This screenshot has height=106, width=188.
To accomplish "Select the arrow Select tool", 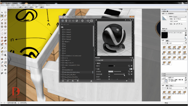I will coord(2,12).
